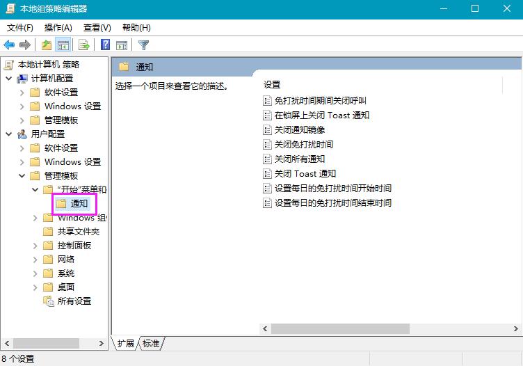Select 本地计算机 策略 root node
This screenshot has width=523, height=366.
[49, 65]
